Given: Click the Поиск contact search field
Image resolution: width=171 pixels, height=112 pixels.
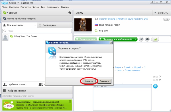Looking at the screenshot, I should click(37, 31).
